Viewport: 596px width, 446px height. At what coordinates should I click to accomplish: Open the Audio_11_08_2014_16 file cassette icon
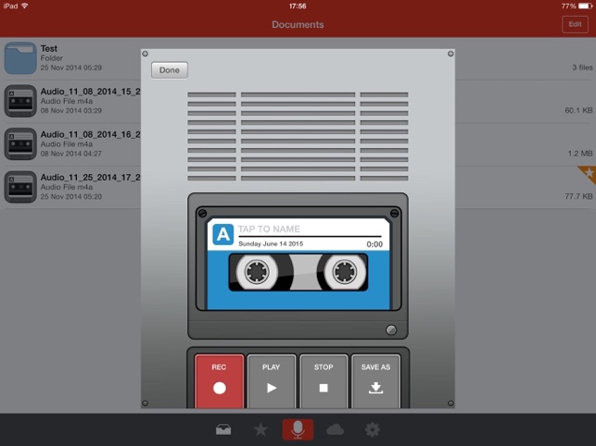20,143
